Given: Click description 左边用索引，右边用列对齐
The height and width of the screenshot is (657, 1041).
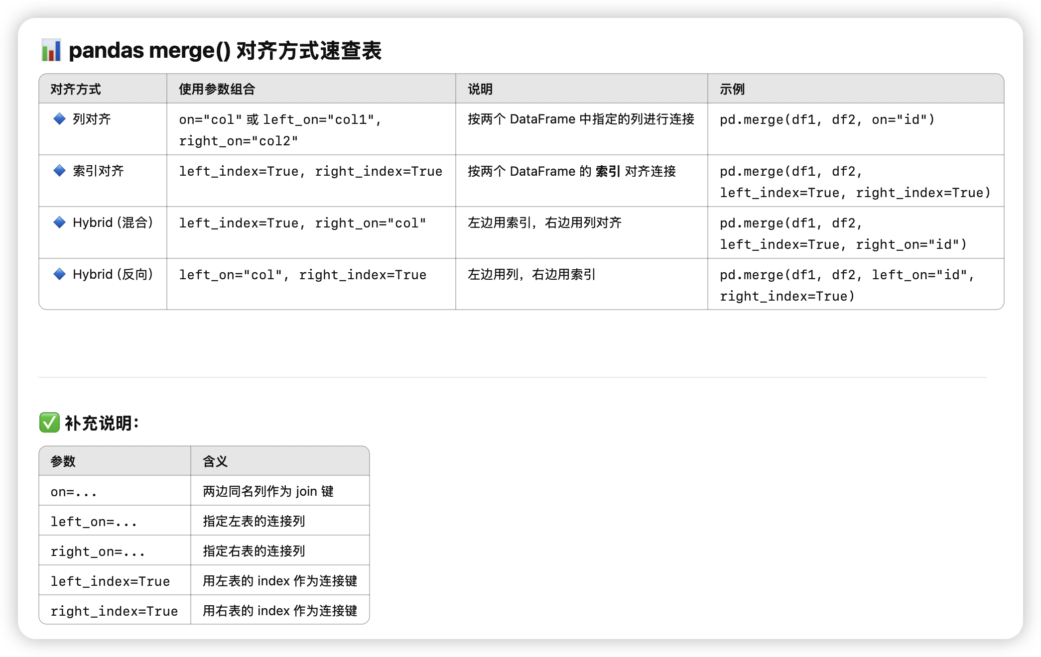Looking at the screenshot, I should coord(544,222).
